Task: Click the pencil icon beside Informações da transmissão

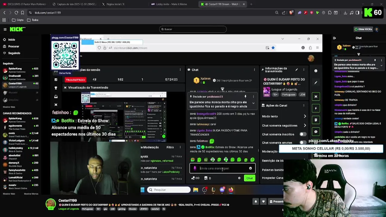Action: click(296, 70)
